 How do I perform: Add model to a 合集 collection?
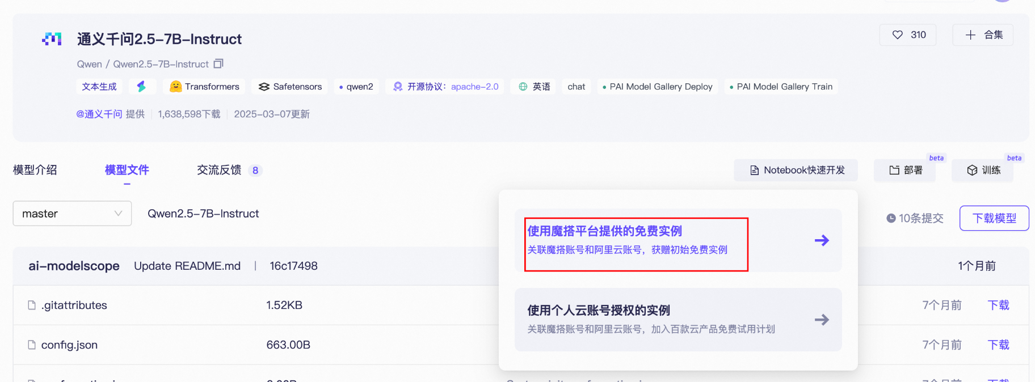click(983, 35)
